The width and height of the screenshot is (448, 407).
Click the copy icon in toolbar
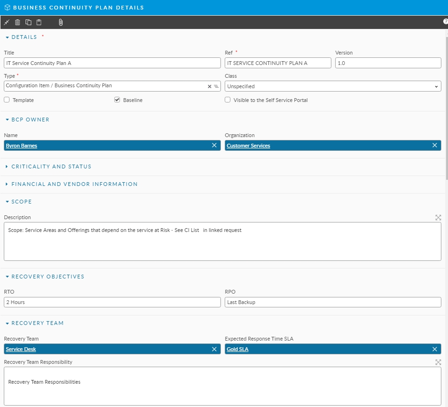(x=28, y=22)
